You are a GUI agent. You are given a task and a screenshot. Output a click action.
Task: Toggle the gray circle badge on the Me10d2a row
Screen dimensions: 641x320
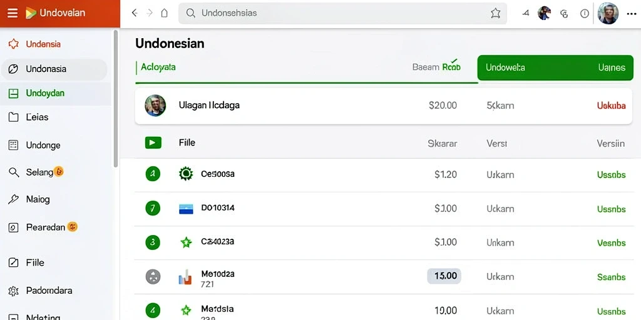pyautogui.click(x=153, y=277)
